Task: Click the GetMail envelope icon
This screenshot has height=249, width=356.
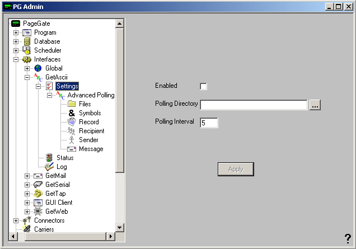Action: click(x=38, y=176)
